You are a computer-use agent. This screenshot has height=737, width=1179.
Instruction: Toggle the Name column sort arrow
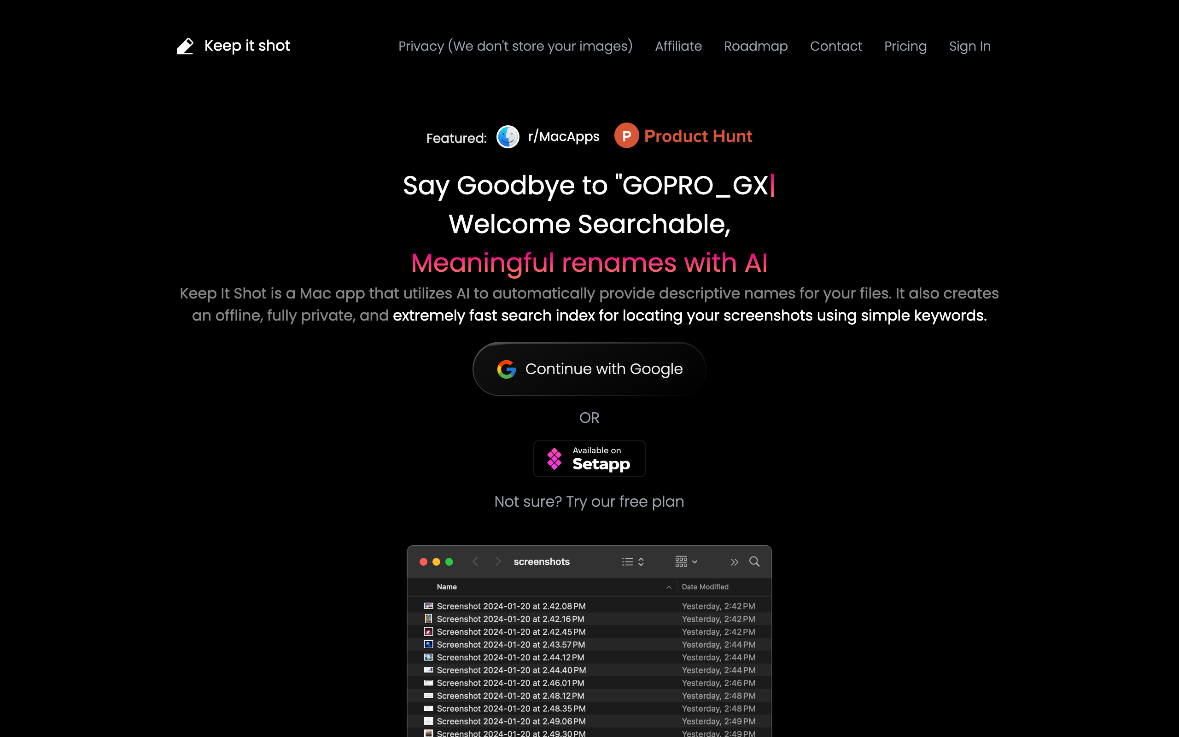coord(669,587)
